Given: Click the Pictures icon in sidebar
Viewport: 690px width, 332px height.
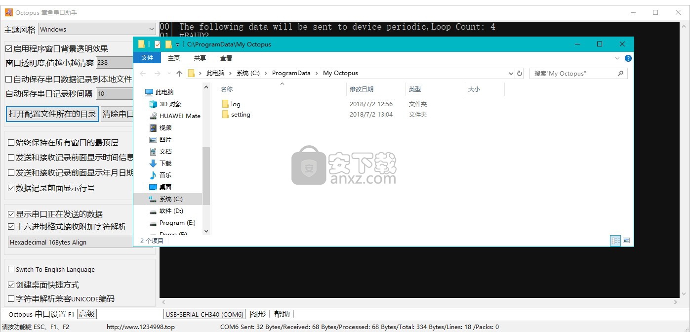Looking at the screenshot, I should pos(153,140).
